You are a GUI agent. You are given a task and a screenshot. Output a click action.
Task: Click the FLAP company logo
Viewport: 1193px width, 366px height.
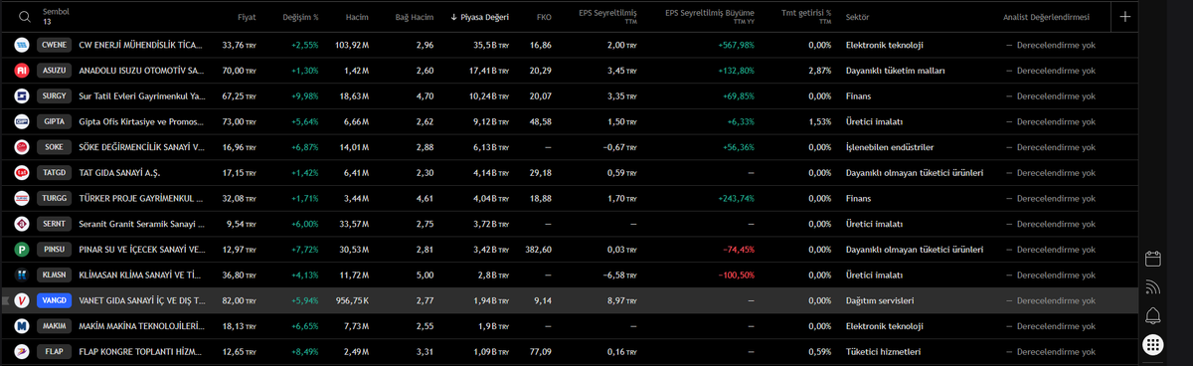tap(22, 351)
